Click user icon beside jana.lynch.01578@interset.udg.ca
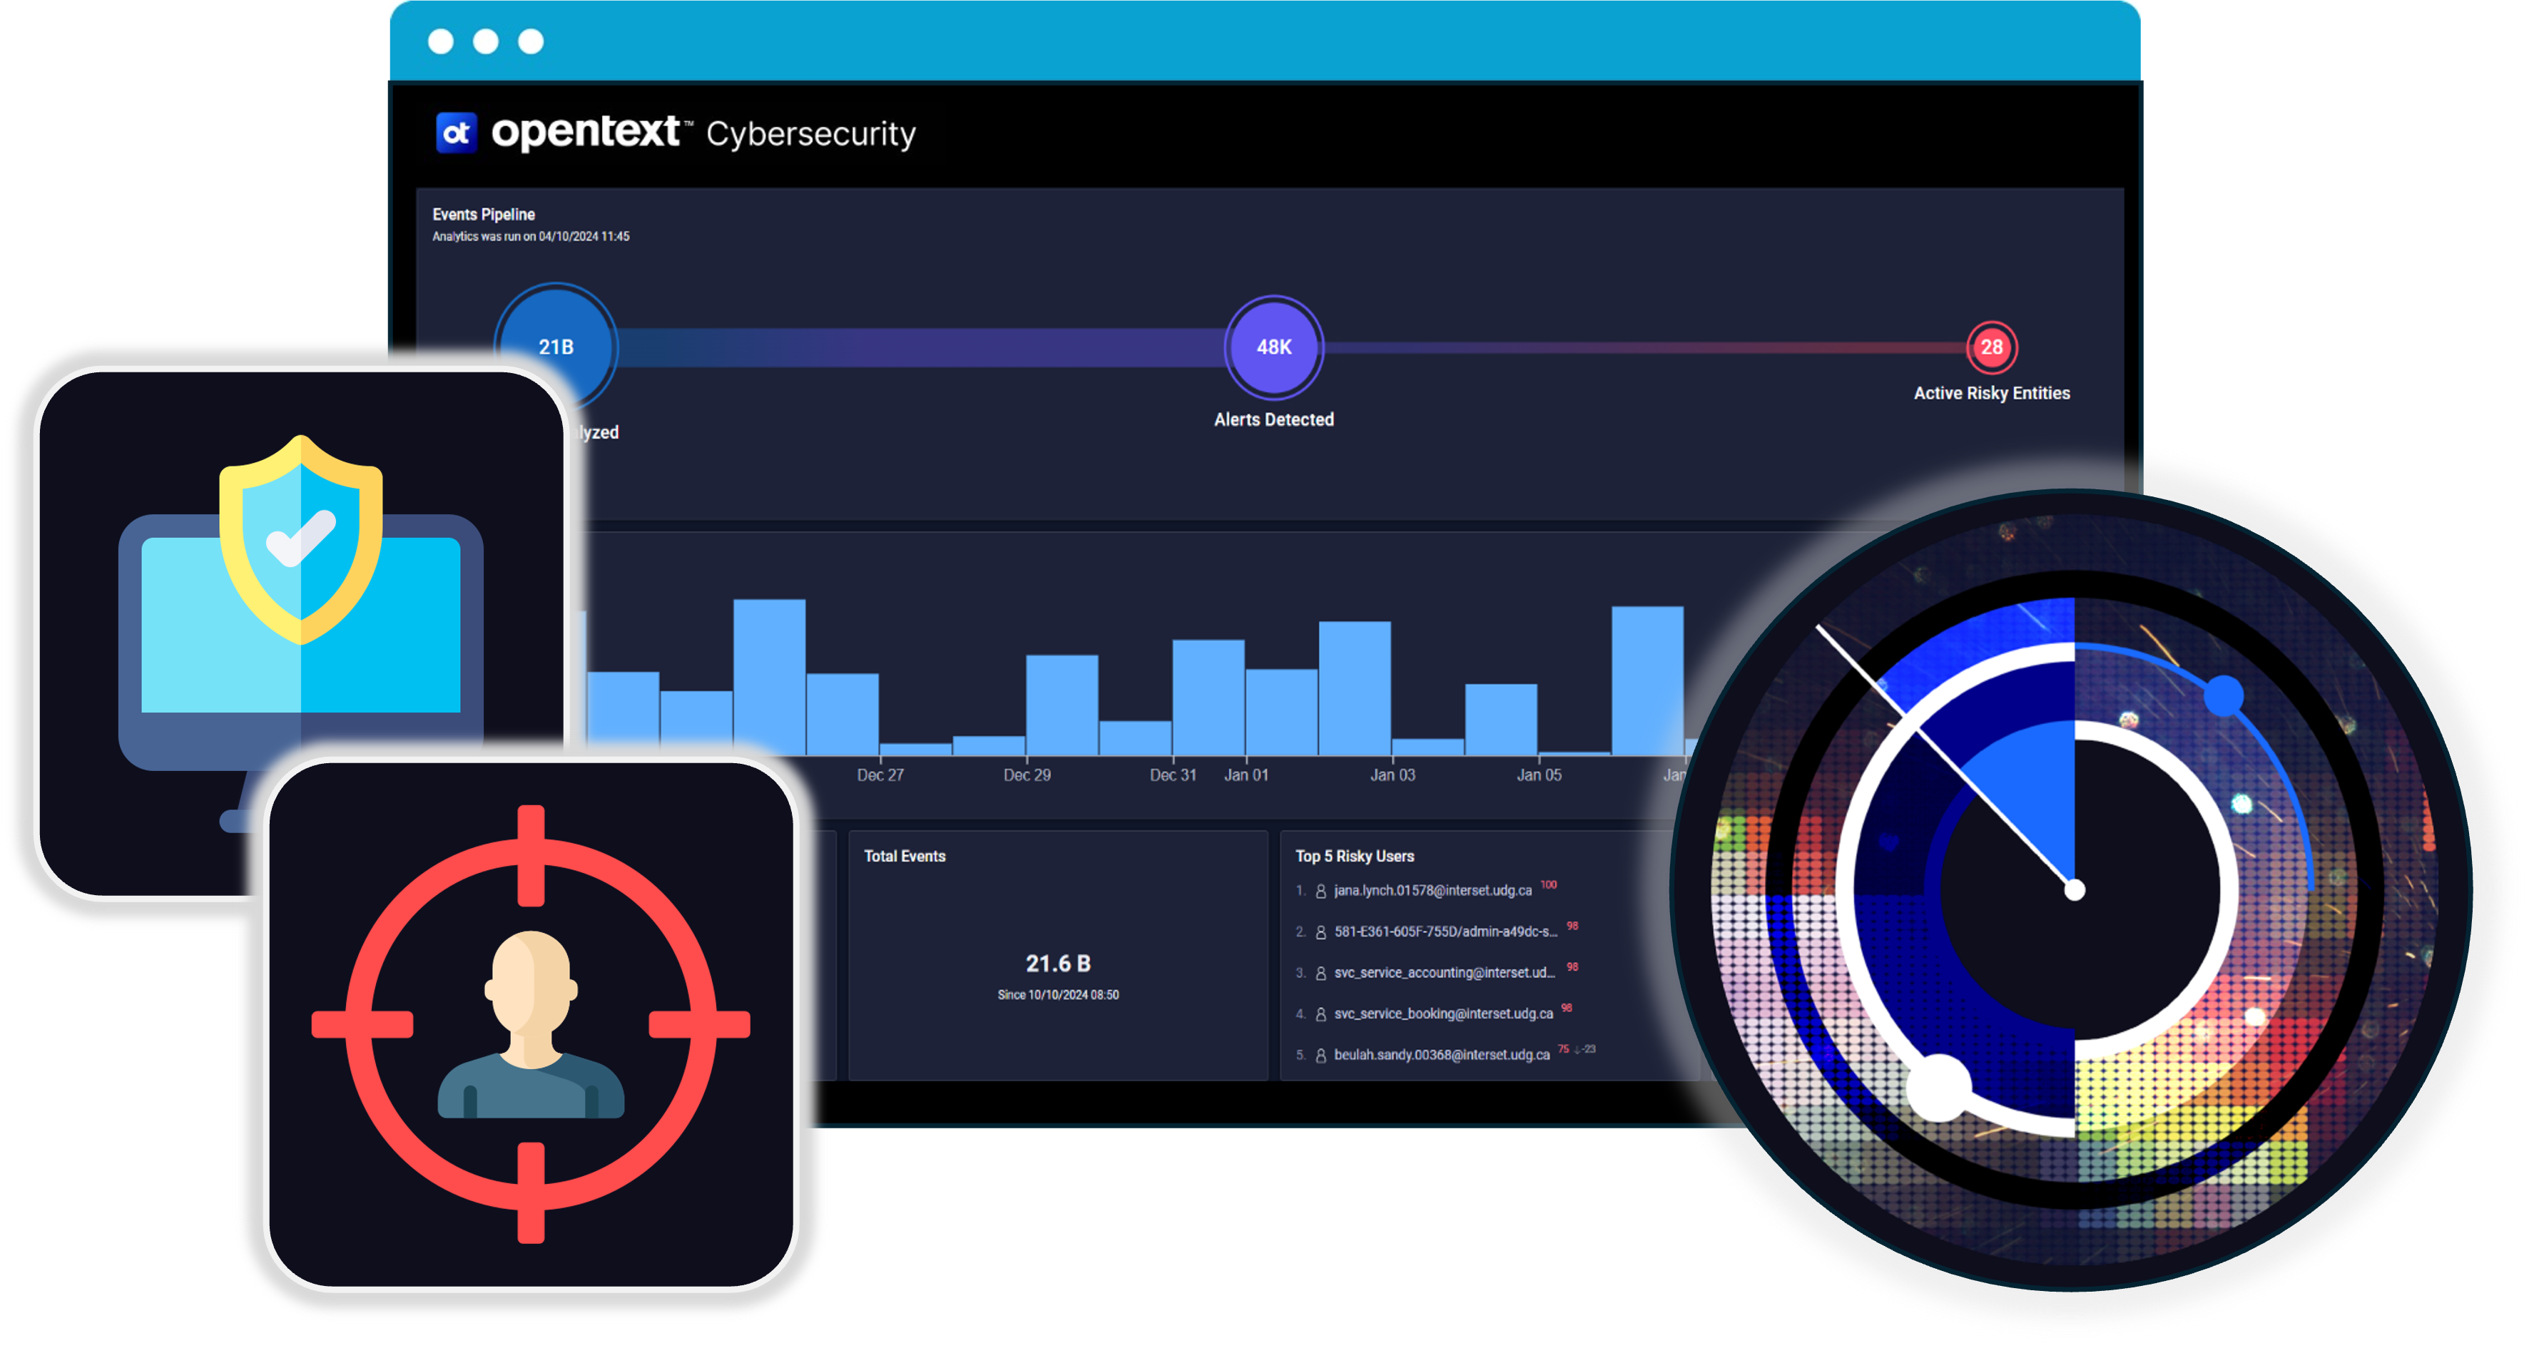Image resolution: width=2534 pixels, height=1353 pixels. pyautogui.click(x=1320, y=891)
